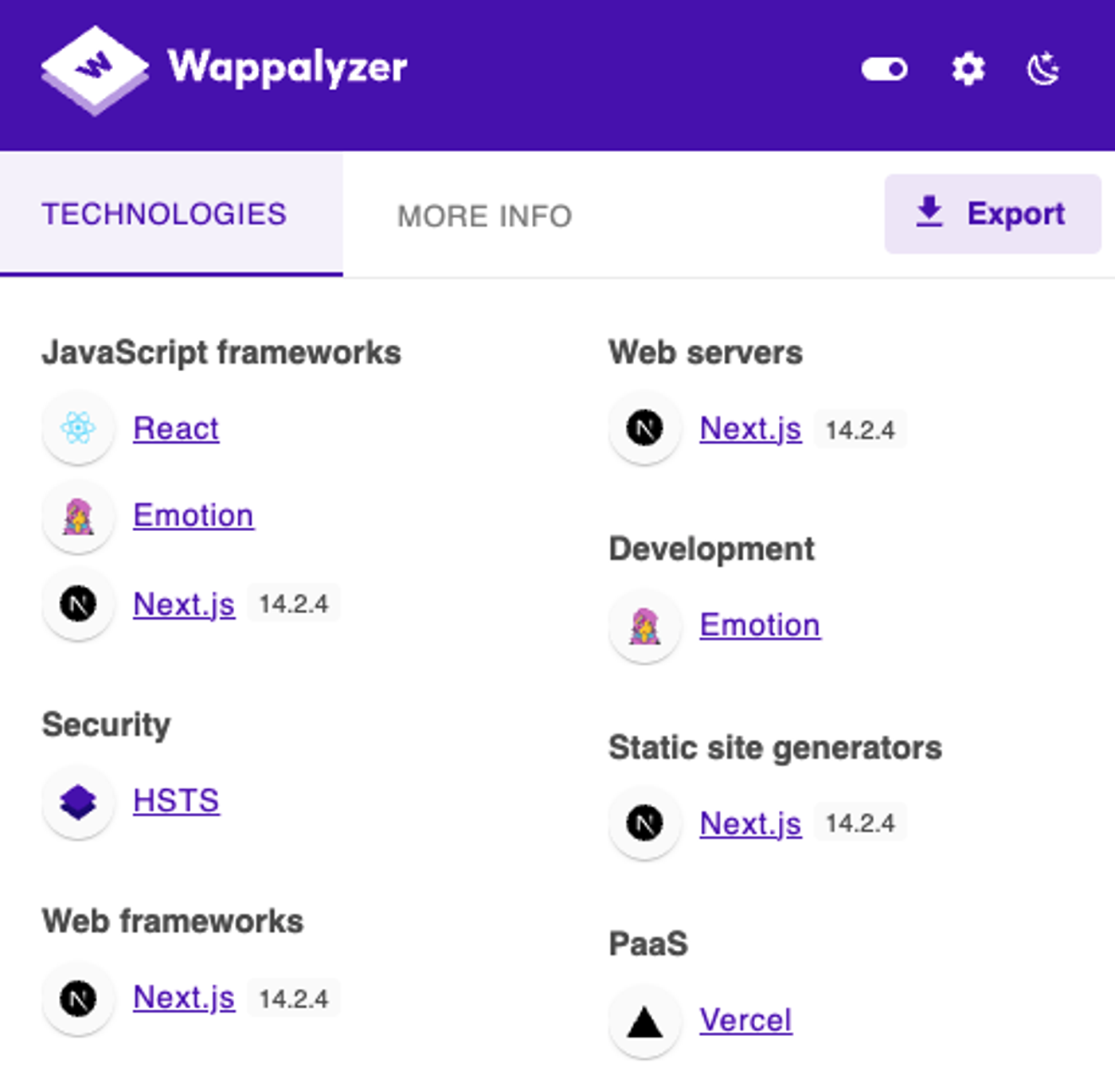The image size is (1115, 1071).
Task: Click the download icon inside Export button
Action: pos(926,213)
